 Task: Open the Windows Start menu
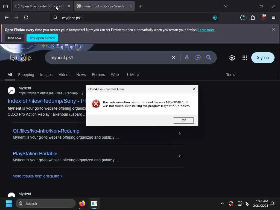pyautogui.click(x=9, y=203)
